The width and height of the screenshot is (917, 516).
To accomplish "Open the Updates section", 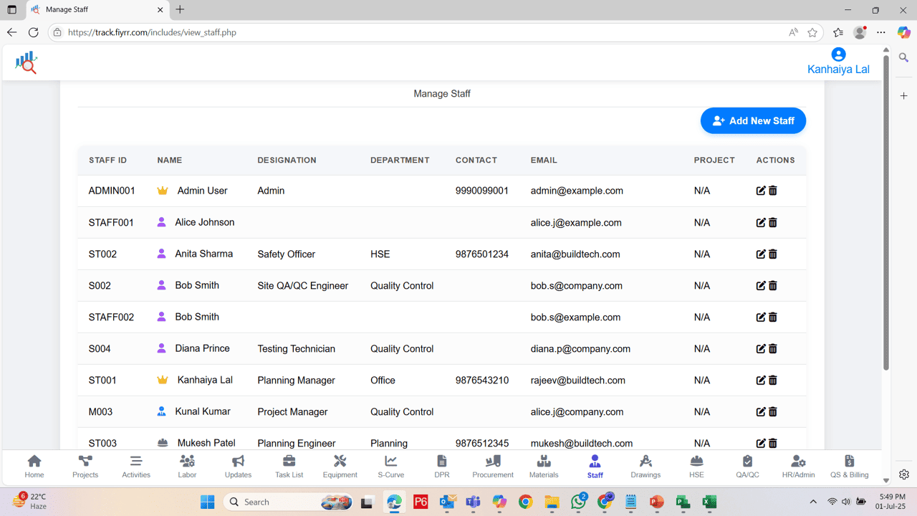I will (x=238, y=466).
